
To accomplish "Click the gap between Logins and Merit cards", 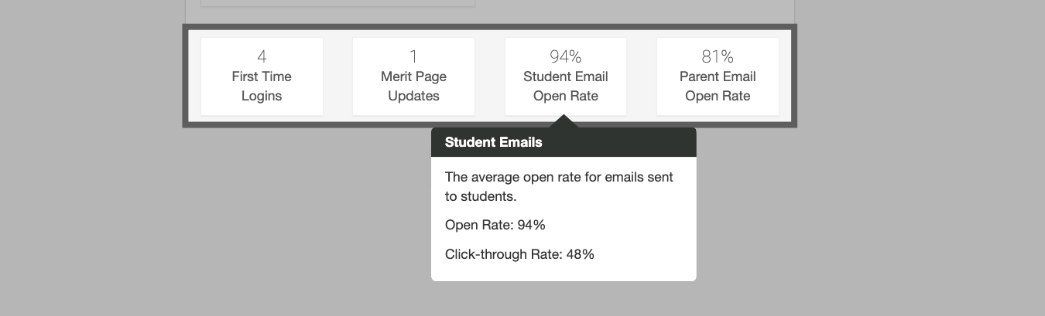I will tap(337, 77).
